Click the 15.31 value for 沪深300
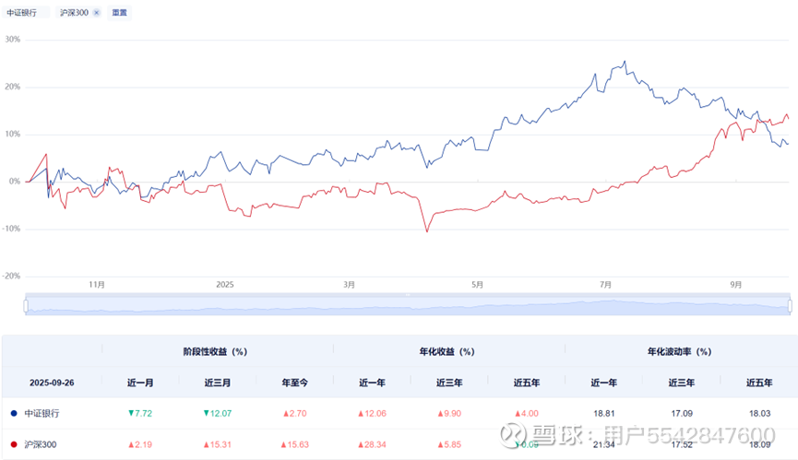798x460 pixels. (x=218, y=444)
